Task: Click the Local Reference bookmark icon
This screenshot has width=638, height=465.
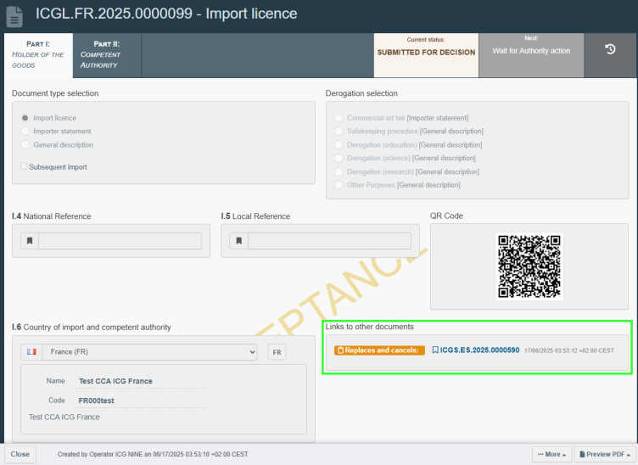Action: pyautogui.click(x=238, y=241)
